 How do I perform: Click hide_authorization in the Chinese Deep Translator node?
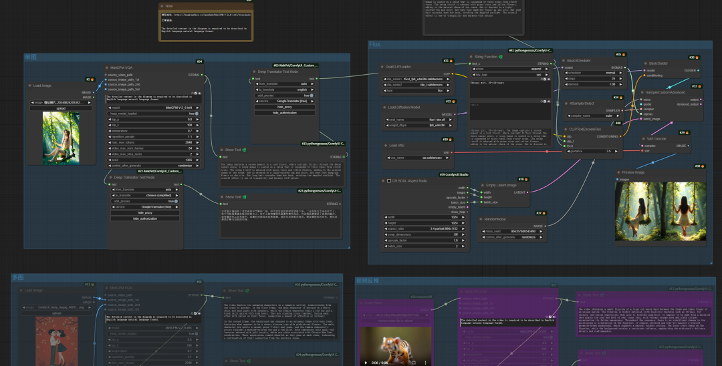[144, 218]
